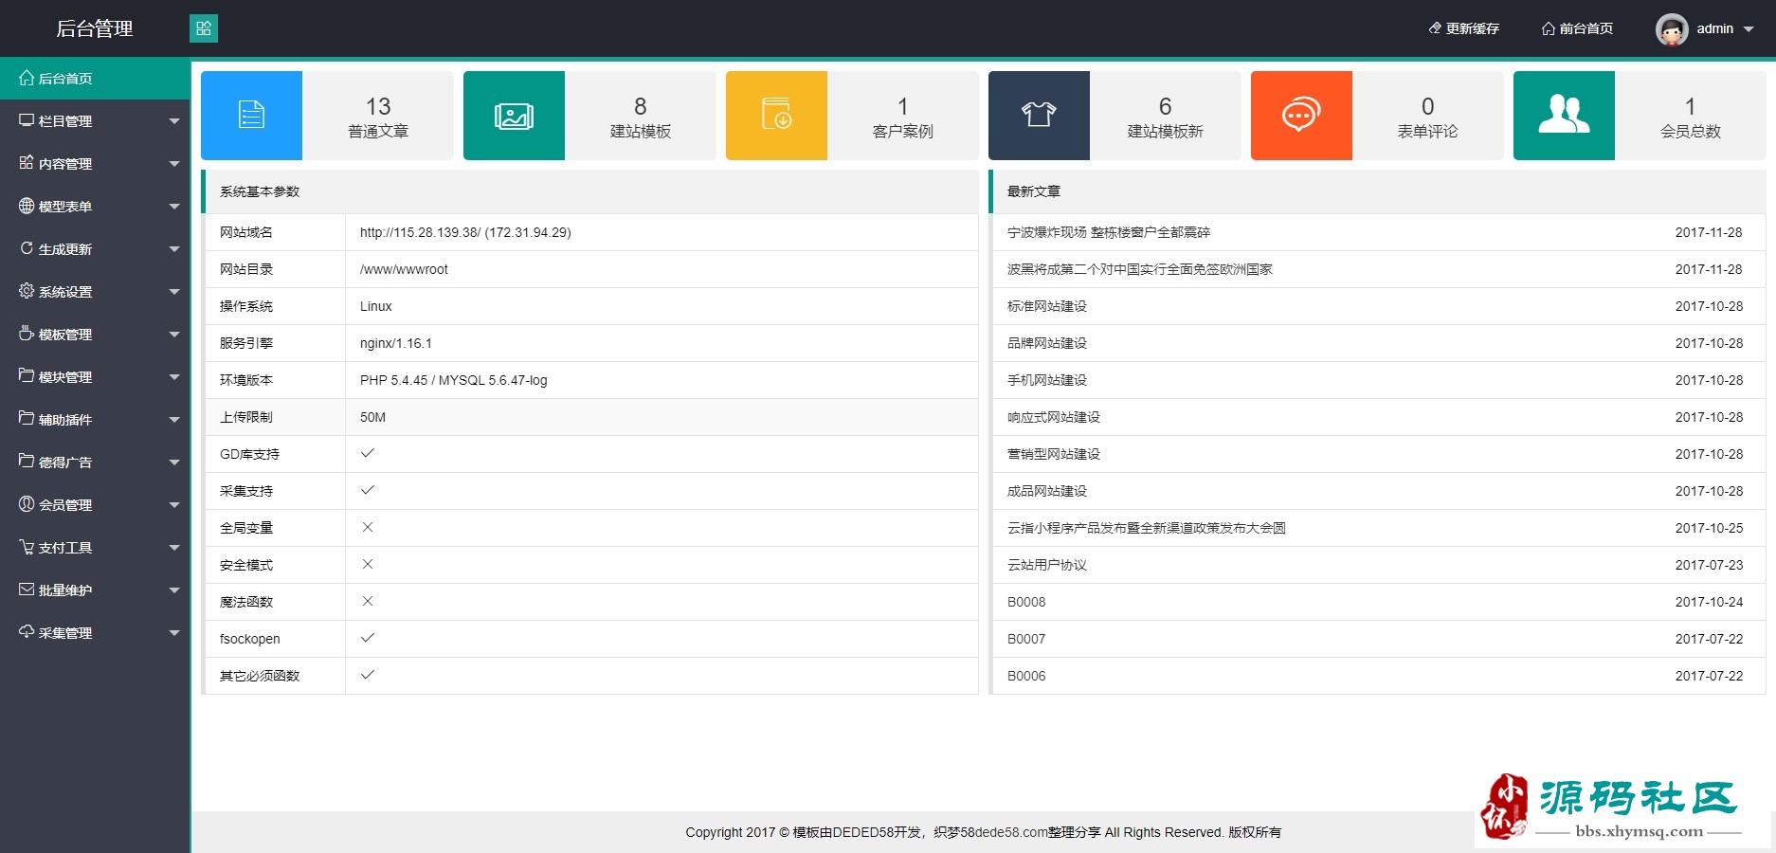Click the nginx/1.16.1 value

pos(396,343)
